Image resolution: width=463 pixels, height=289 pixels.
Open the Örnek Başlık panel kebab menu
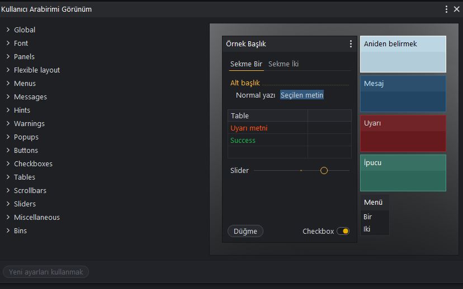351,44
